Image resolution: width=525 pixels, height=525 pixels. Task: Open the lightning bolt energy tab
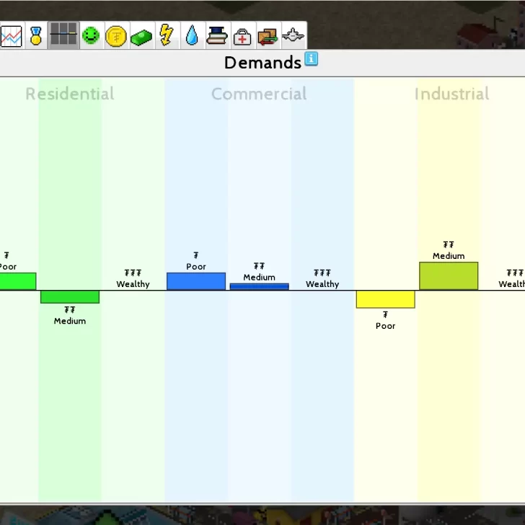167,35
